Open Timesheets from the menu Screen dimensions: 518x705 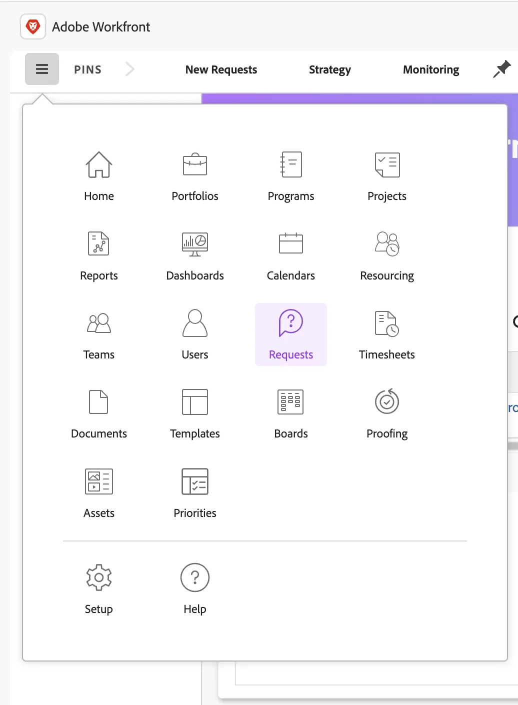[x=387, y=334]
